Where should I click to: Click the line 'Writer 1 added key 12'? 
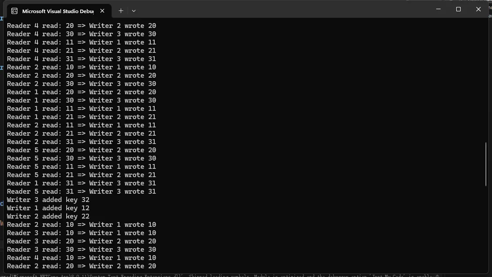pos(48,208)
